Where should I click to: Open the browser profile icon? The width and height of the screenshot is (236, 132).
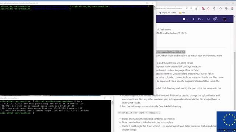click(232, 8)
